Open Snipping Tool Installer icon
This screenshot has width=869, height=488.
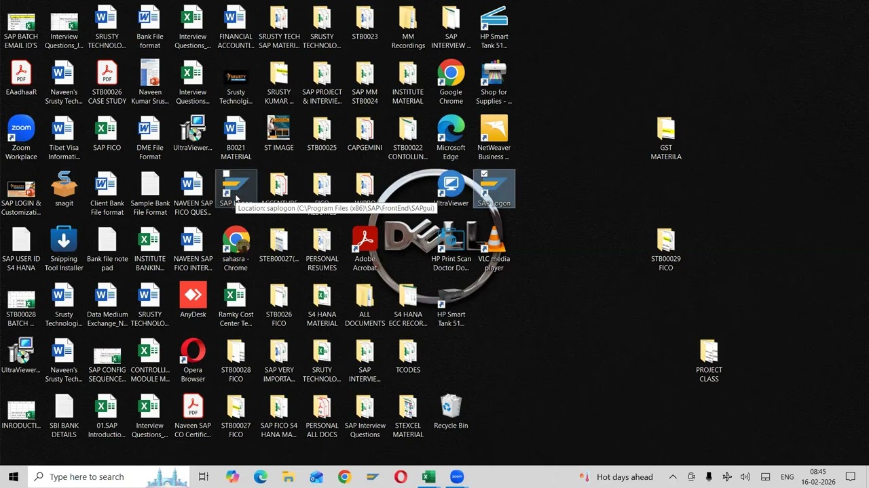click(64, 249)
